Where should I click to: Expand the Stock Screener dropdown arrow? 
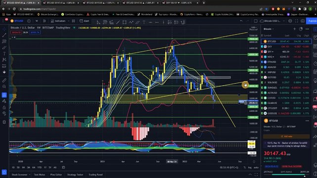pyautogui.click(x=30, y=175)
